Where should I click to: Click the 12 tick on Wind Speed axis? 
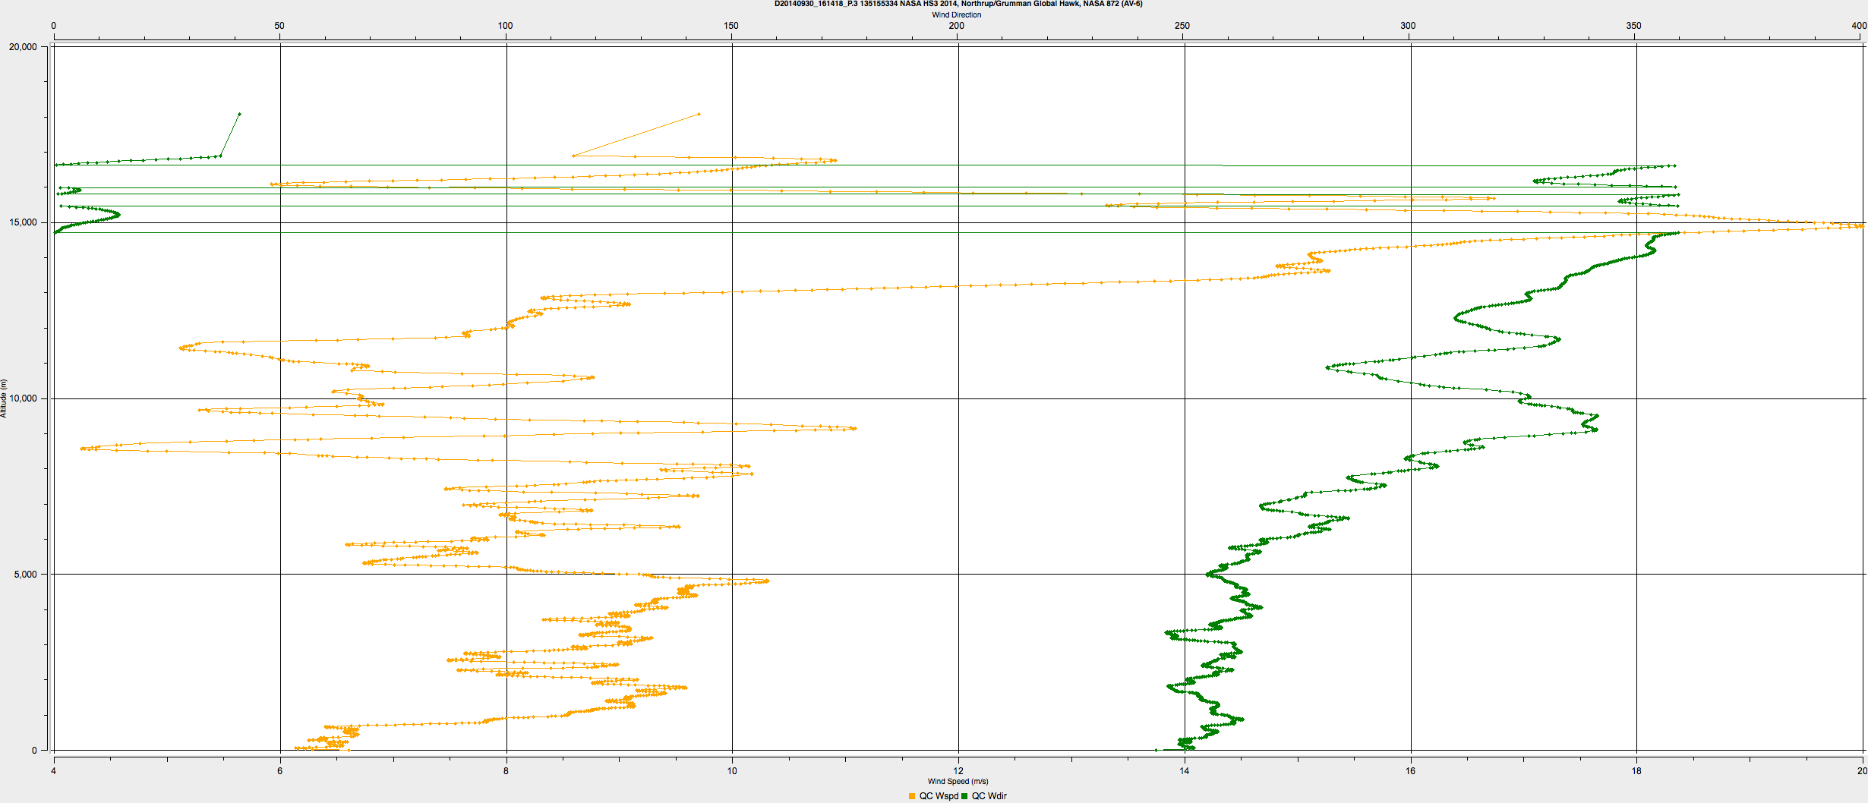tap(958, 771)
